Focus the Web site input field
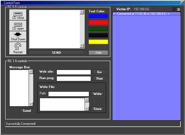The height and width of the screenshot is (135, 185). pyautogui.click(x=74, y=72)
